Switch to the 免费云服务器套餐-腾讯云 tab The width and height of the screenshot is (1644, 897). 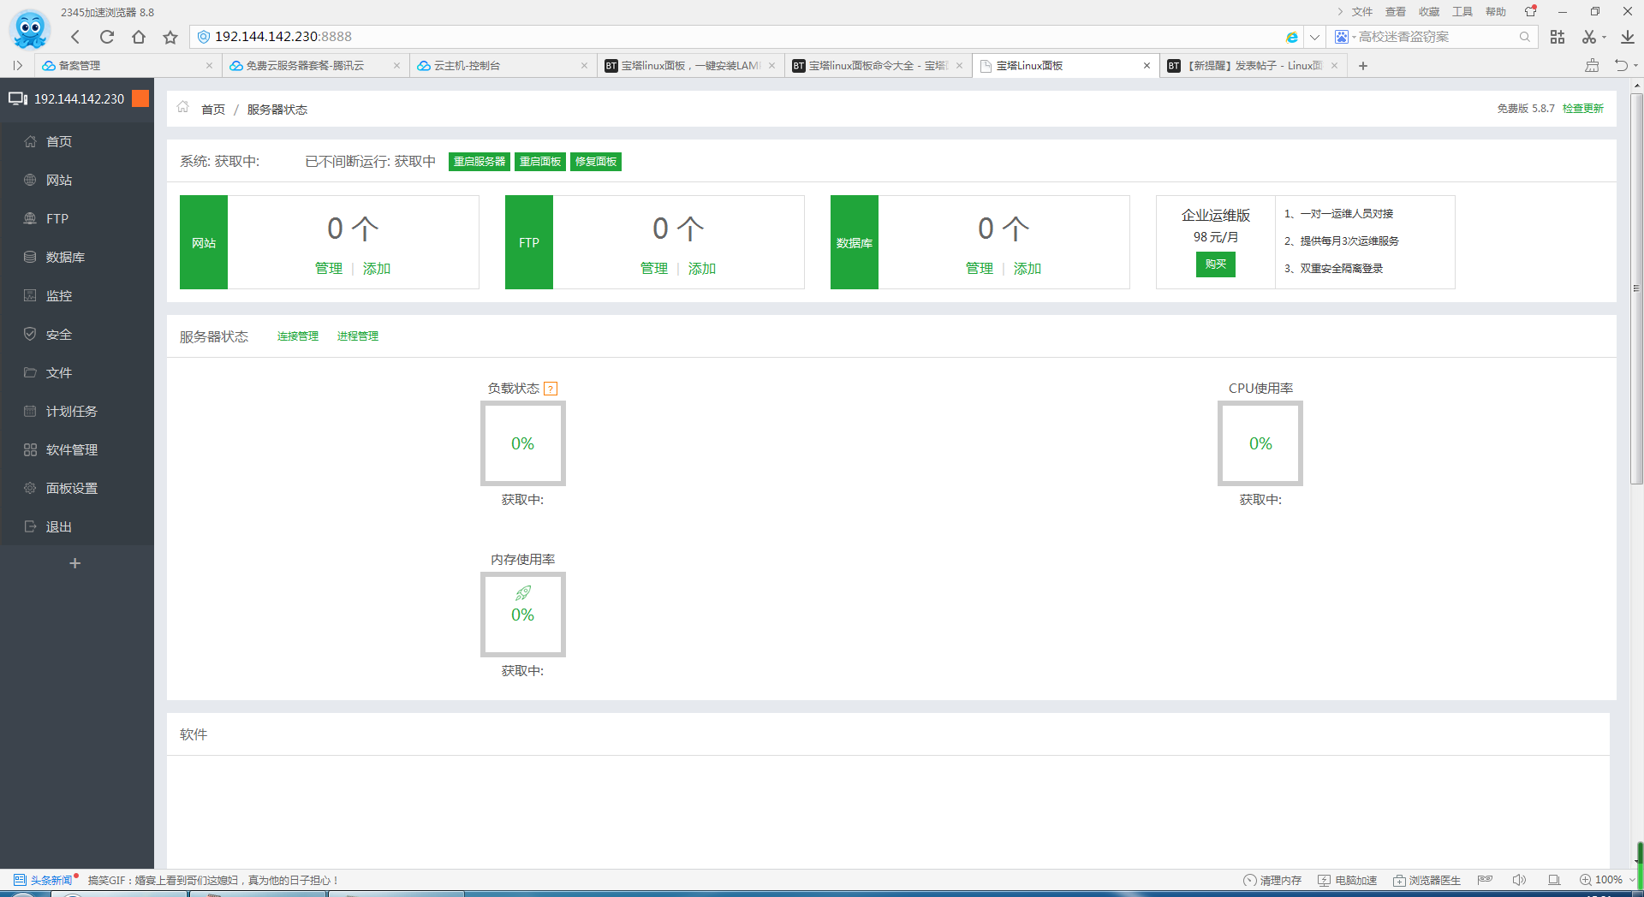click(x=315, y=66)
